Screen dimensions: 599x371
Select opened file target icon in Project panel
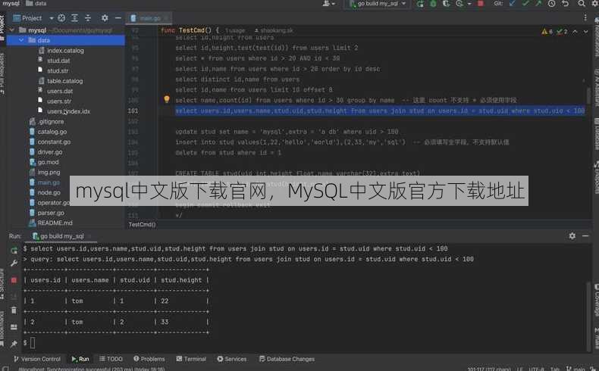(x=61, y=18)
